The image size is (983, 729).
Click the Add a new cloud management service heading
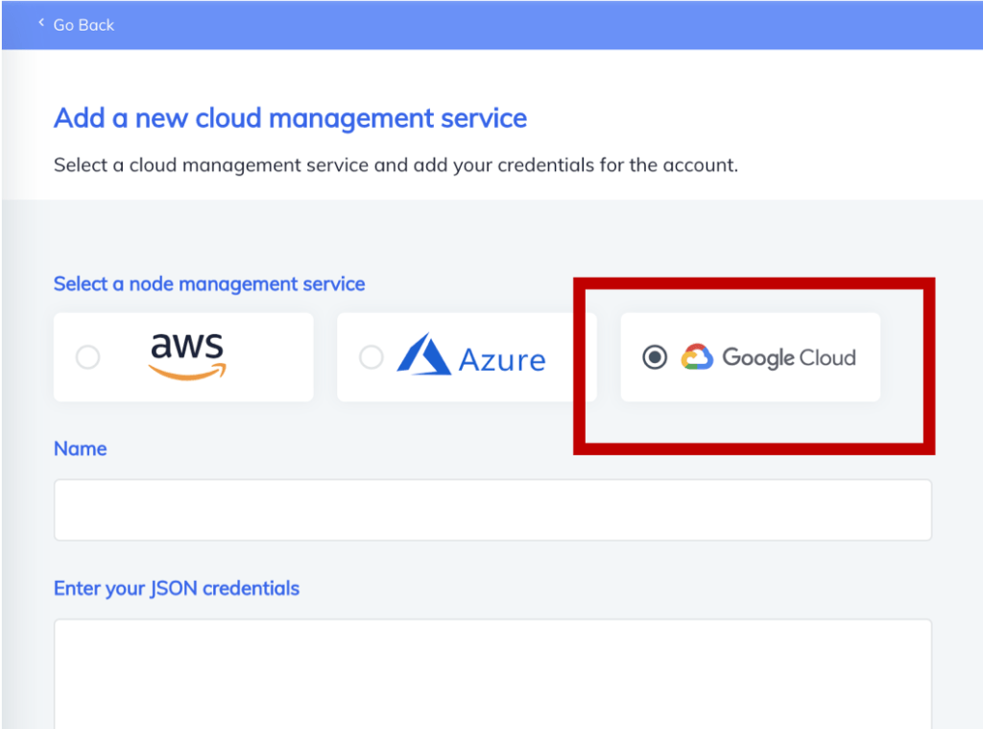pyautogui.click(x=290, y=118)
